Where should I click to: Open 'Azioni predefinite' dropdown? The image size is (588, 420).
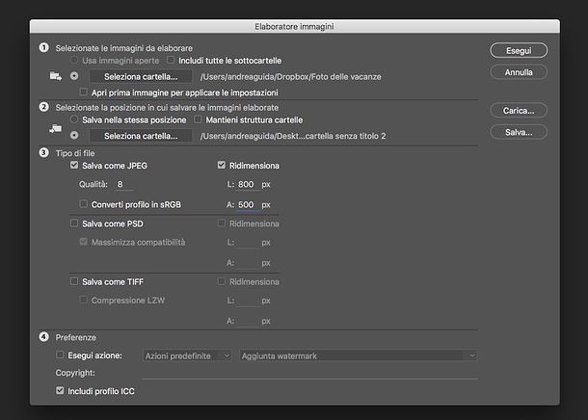tap(187, 355)
